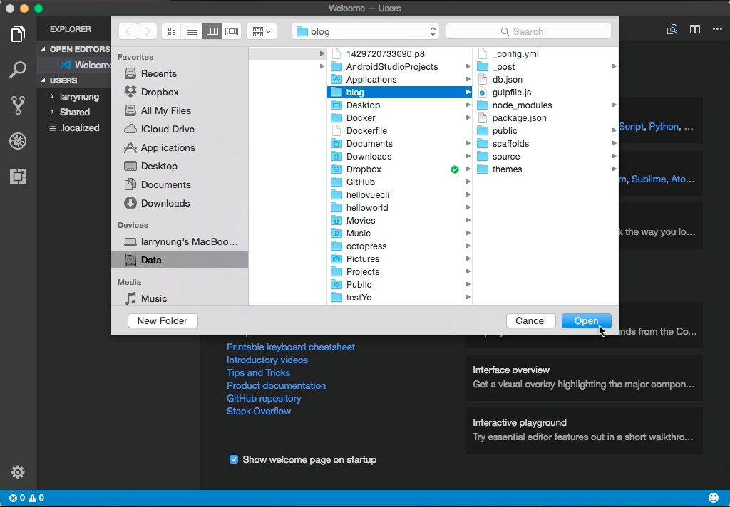Open the item arrangement dropdown
This screenshot has width=730, height=507.
tap(261, 31)
